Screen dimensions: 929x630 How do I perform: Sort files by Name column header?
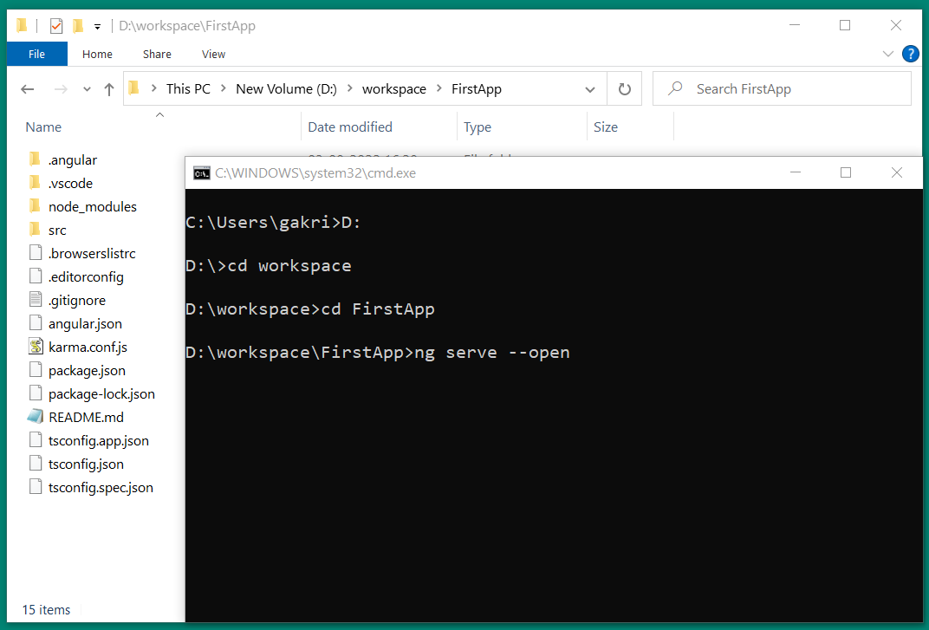click(x=43, y=127)
